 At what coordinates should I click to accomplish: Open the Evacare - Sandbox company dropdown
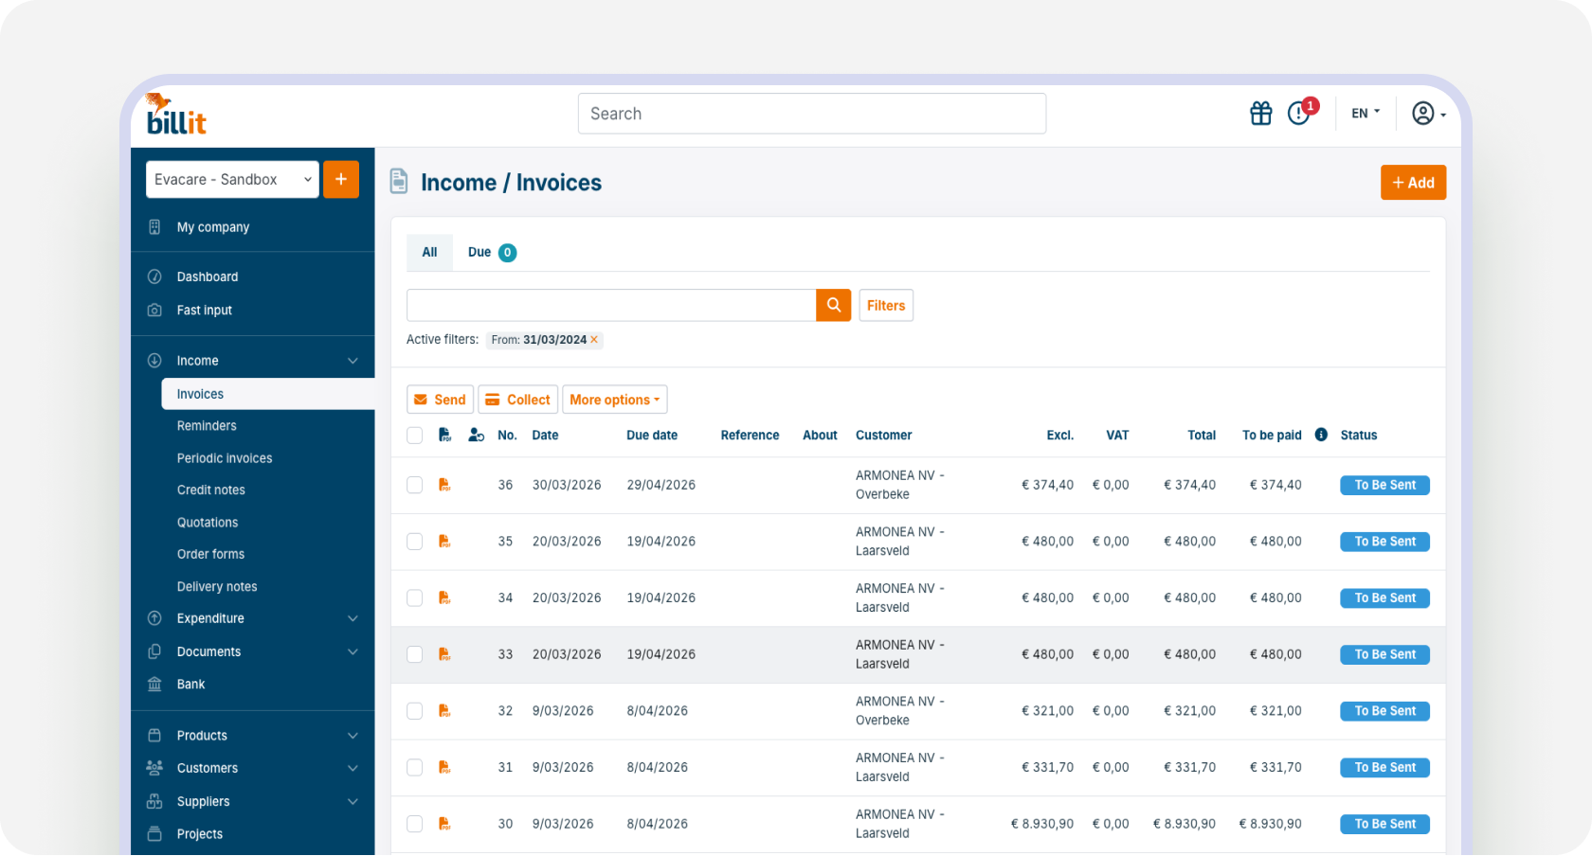[x=232, y=179]
